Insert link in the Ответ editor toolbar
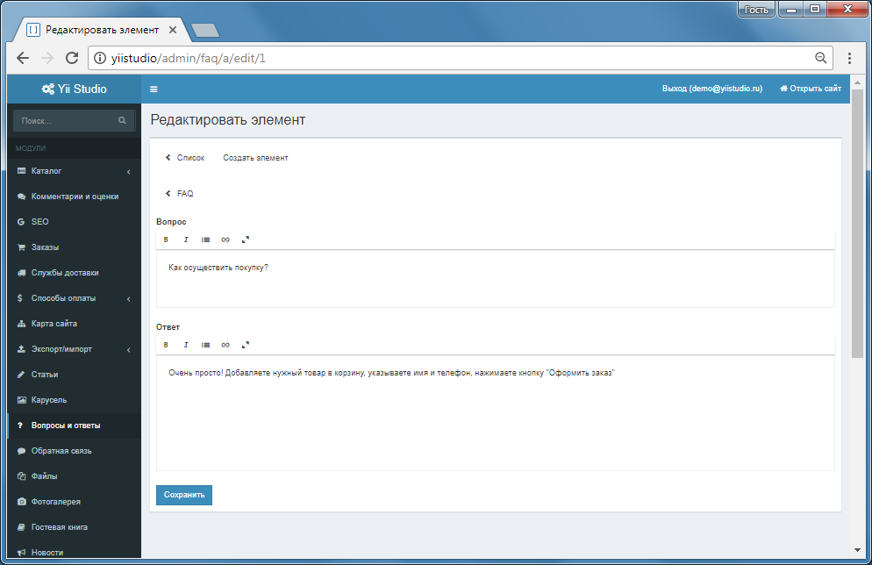Image resolution: width=872 pixels, height=565 pixels. [x=225, y=345]
